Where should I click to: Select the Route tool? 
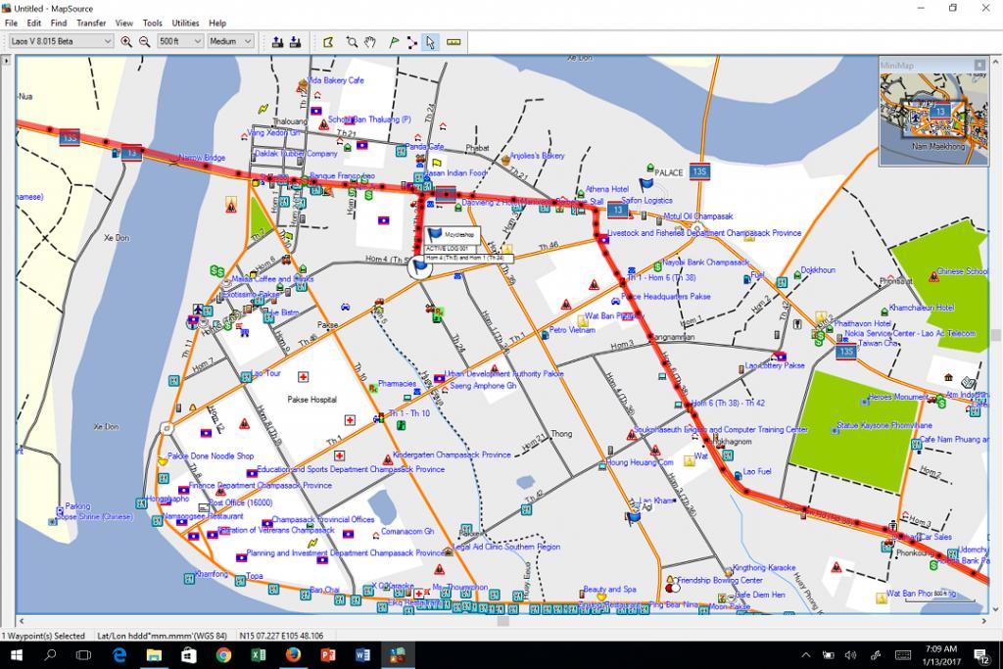pos(412,41)
